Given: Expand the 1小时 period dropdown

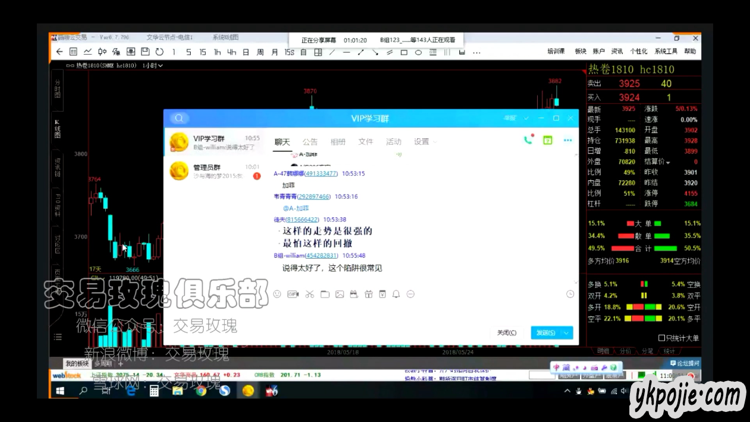Looking at the screenshot, I should (153, 65).
